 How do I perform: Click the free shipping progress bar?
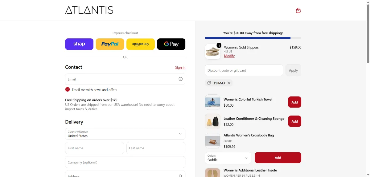[253, 38]
